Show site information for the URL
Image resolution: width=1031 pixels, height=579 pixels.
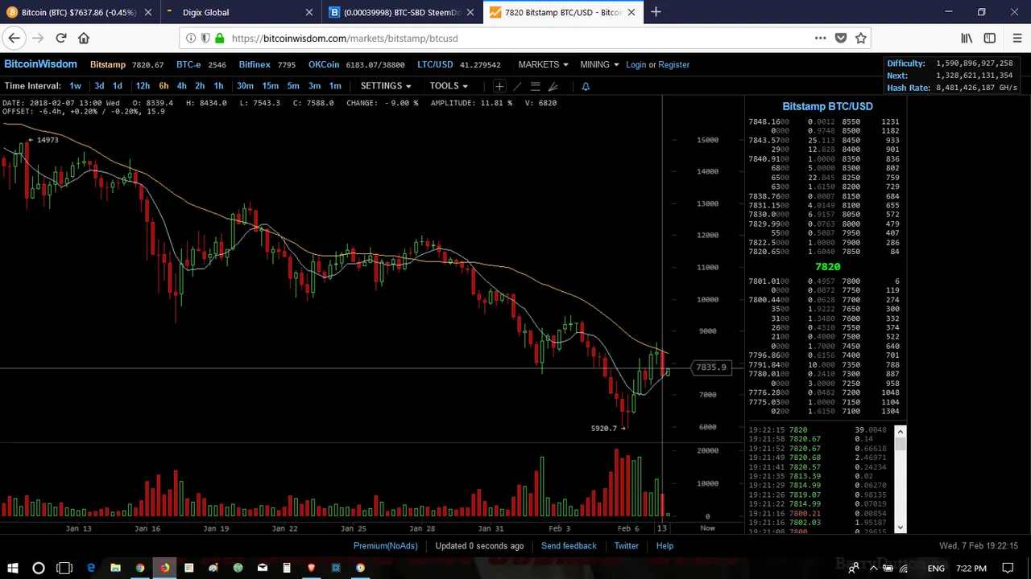[x=190, y=38]
